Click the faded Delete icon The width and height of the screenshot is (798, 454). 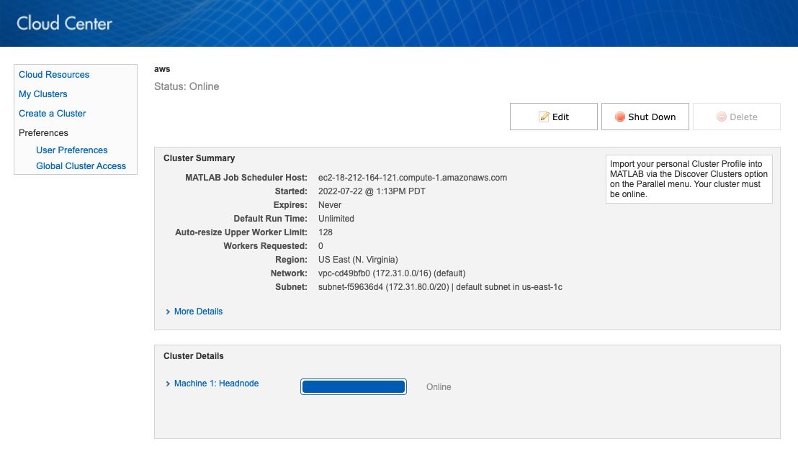pyautogui.click(x=721, y=117)
